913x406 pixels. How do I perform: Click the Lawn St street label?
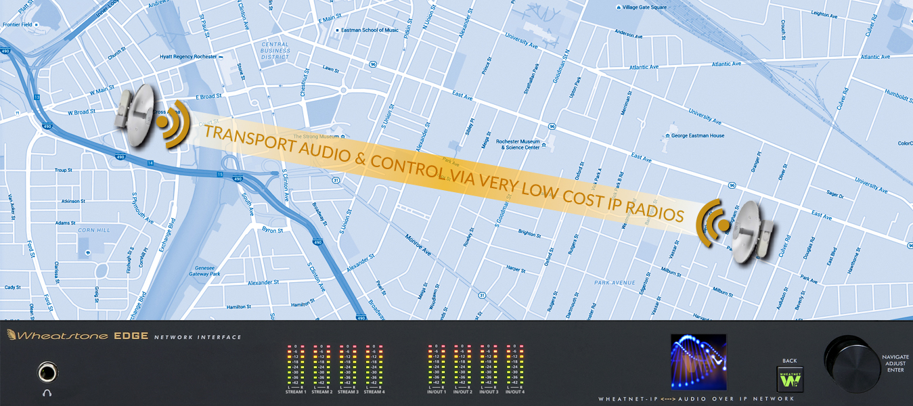click(330, 68)
